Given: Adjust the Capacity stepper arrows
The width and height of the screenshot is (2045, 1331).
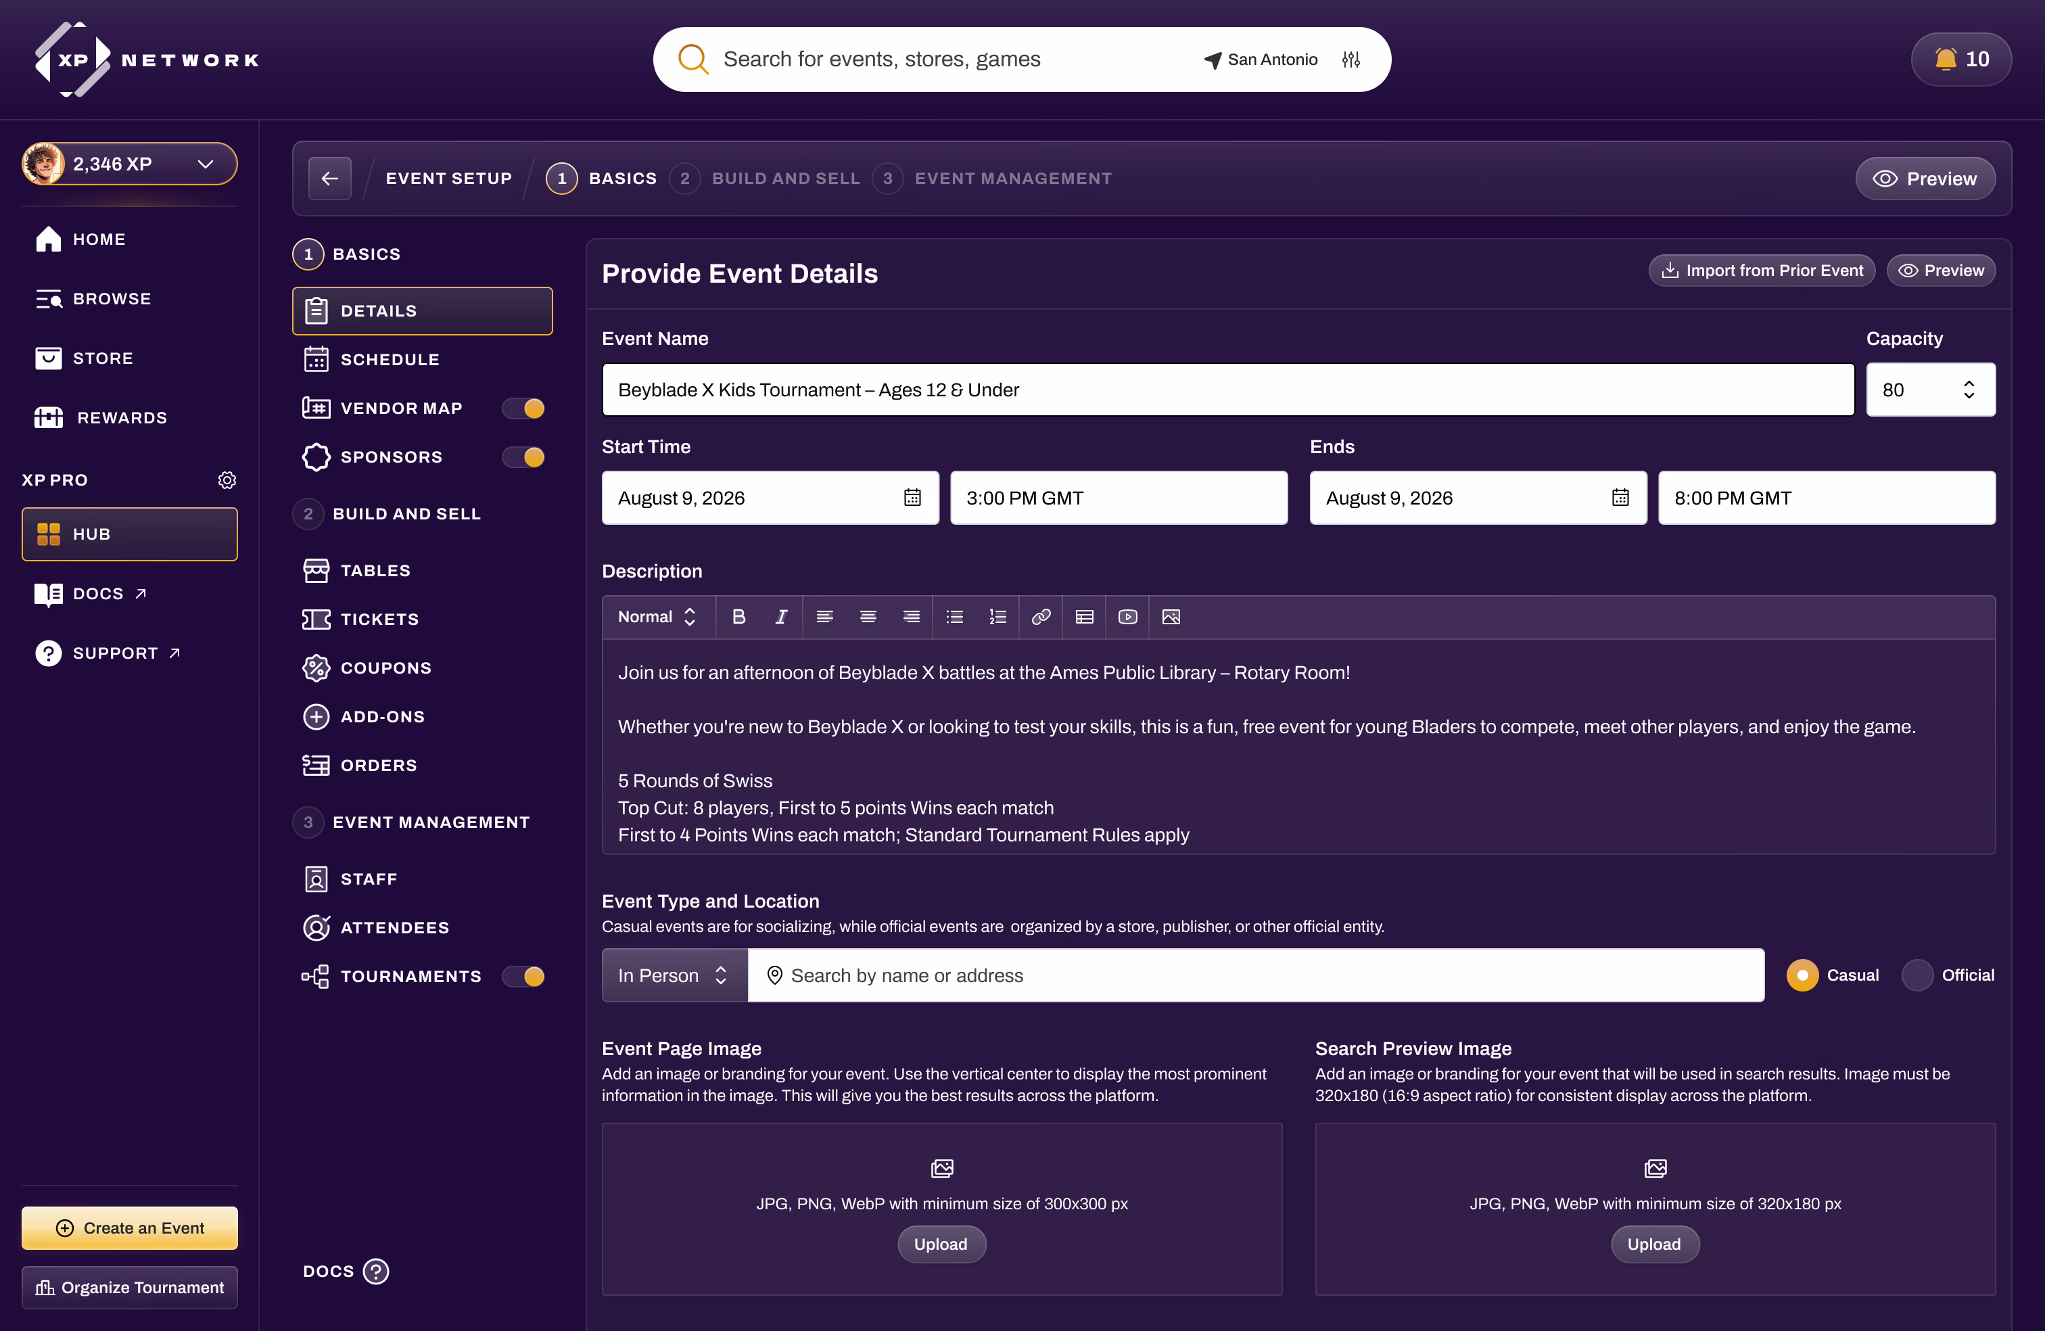Looking at the screenshot, I should coord(1969,390).
